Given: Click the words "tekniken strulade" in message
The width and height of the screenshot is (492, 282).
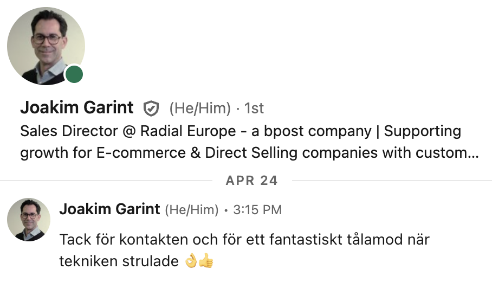Looking at the screenshot, I should [x=119, y=261].
